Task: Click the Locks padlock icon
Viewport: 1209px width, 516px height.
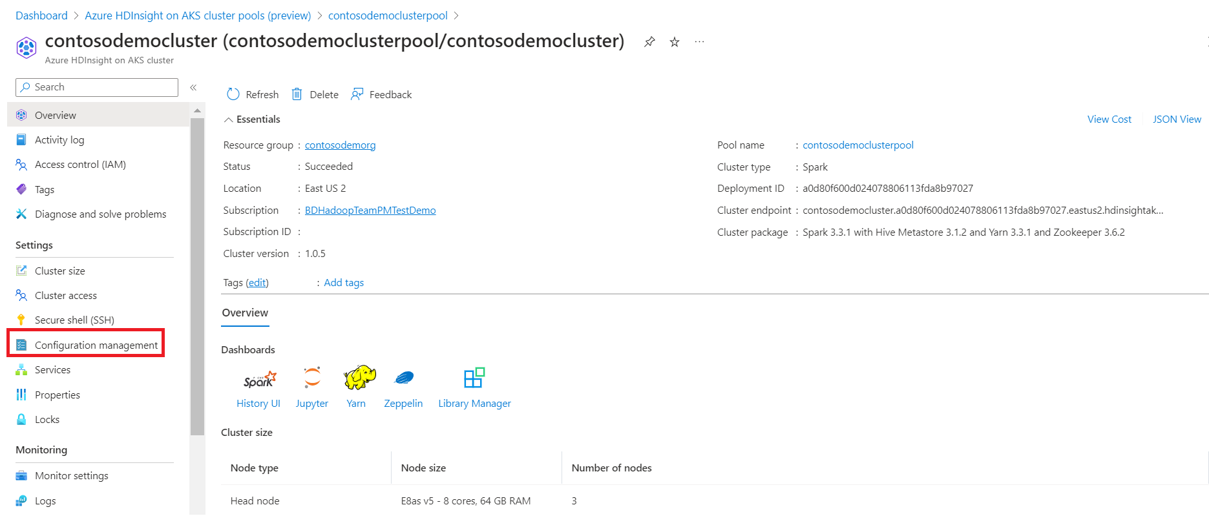Action: point(21,419)
